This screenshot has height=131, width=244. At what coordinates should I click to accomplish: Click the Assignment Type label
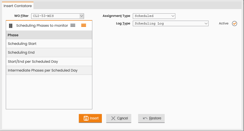[x=116, y=16]
